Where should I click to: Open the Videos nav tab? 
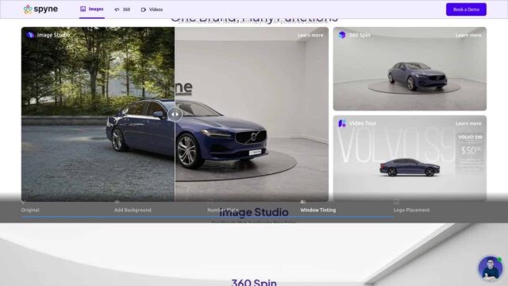tap(152, 10)
